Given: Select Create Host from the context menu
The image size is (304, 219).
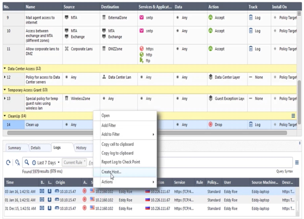Looking at the screenshot, I should pyautogui.click(x=111, y=172).
